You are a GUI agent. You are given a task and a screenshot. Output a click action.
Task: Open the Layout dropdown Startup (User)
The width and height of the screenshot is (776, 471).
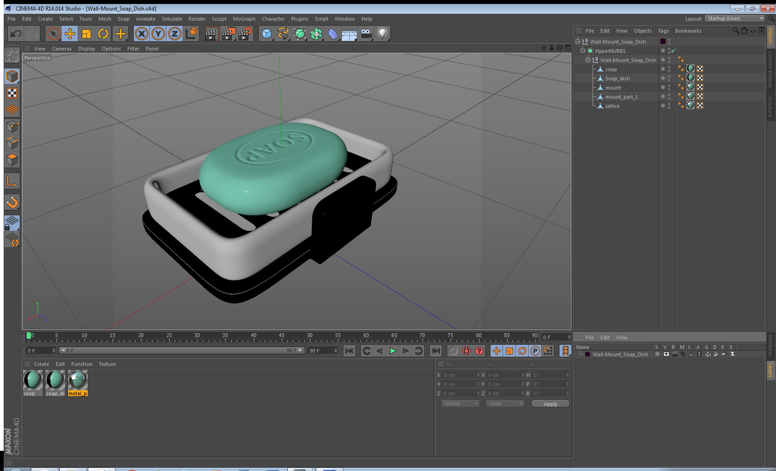(736, 18)
